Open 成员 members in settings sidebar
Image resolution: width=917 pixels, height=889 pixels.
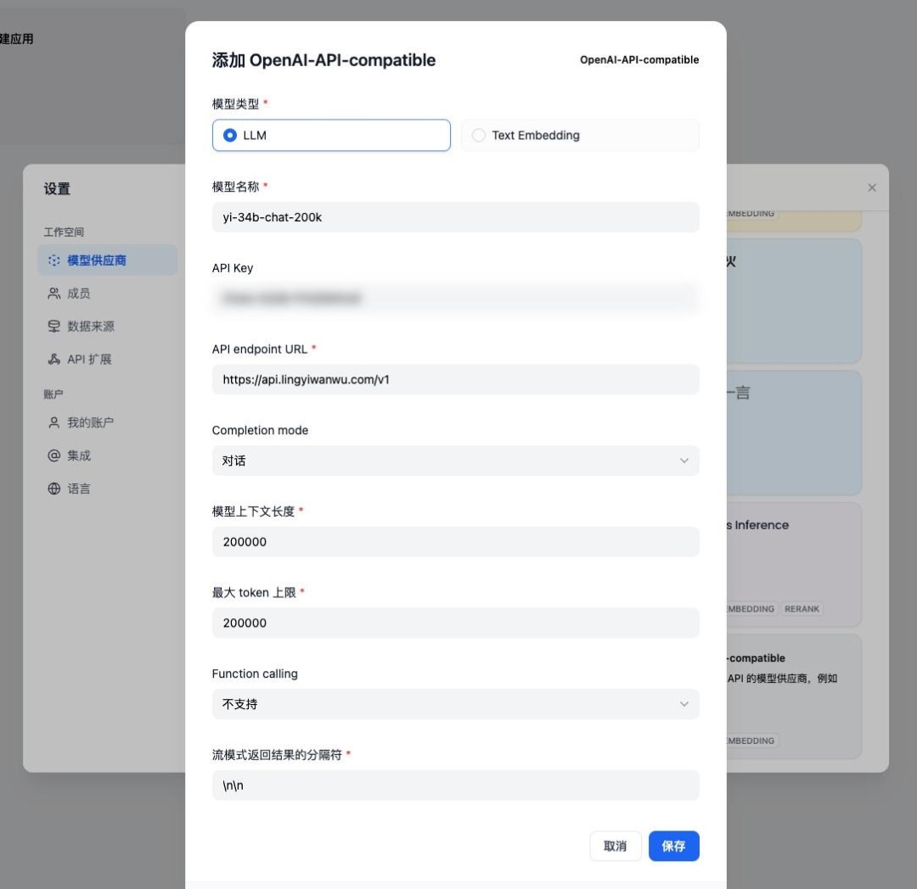[108, 294]
